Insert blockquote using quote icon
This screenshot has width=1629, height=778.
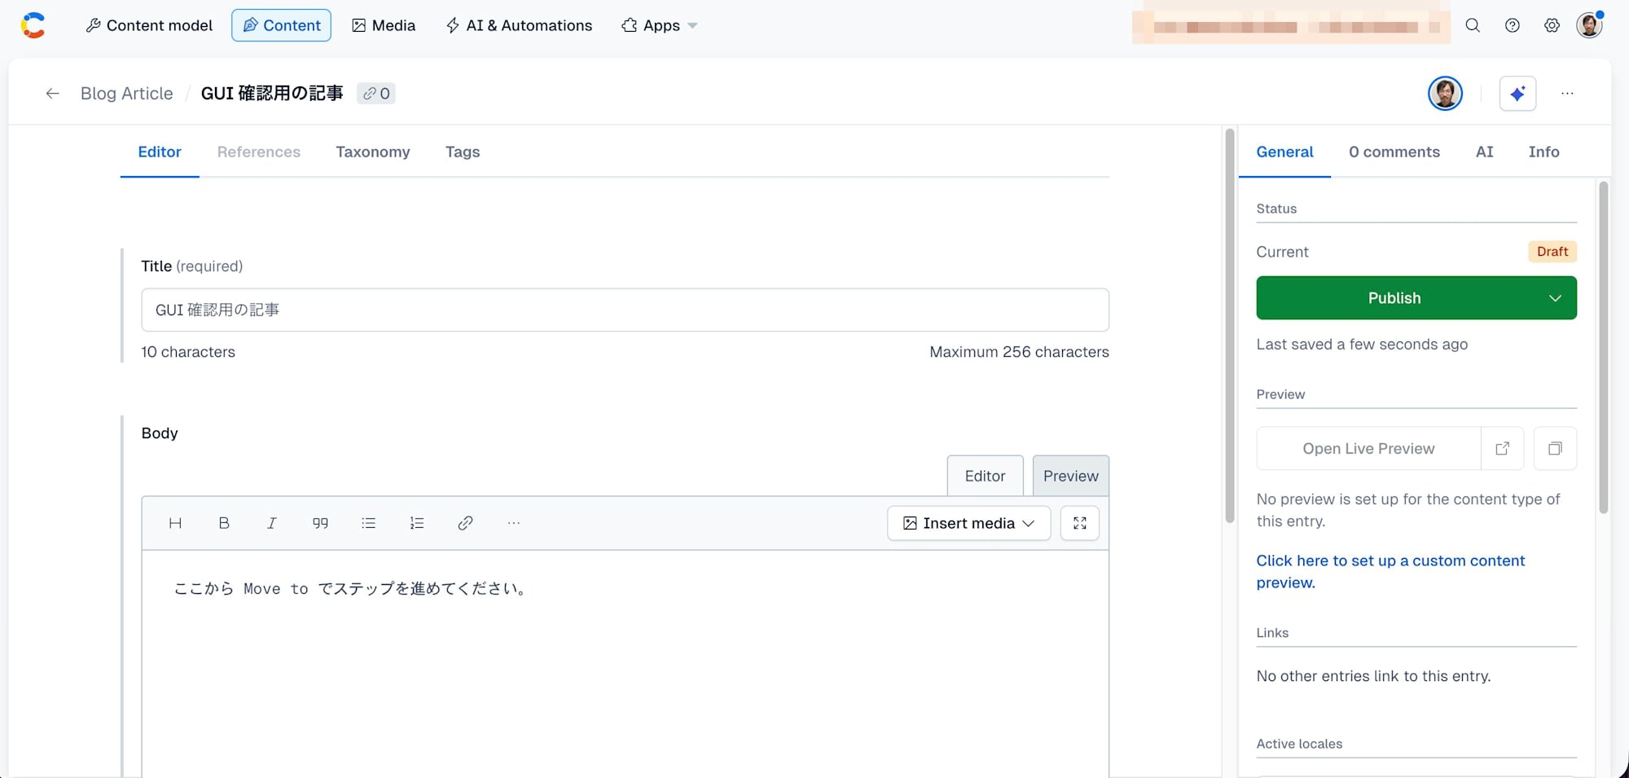tap(320, 523)
